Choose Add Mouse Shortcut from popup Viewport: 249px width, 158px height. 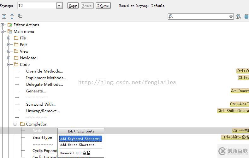coord(81,145)
